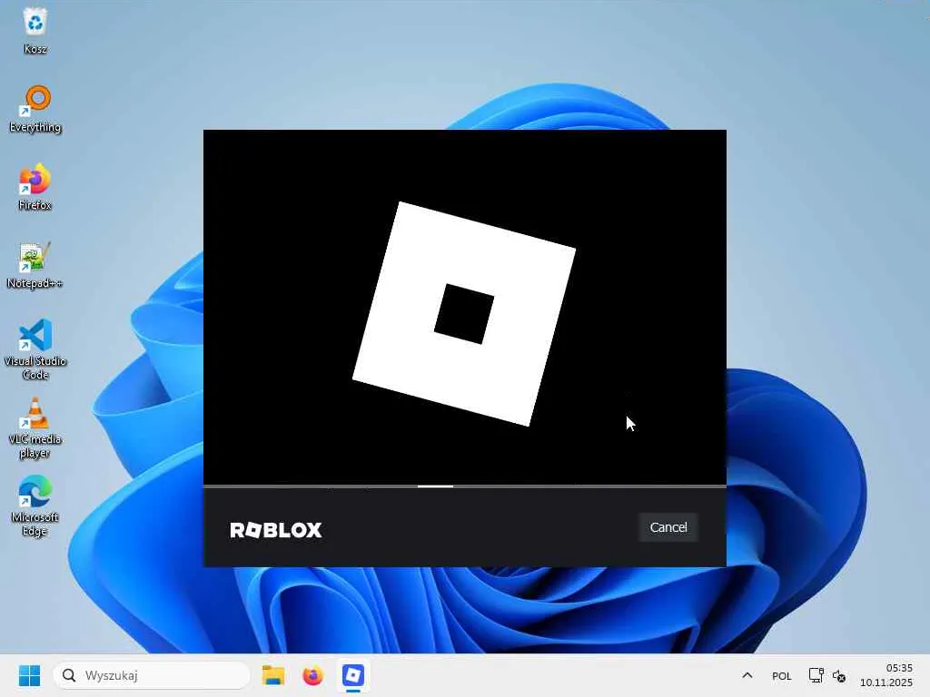Click the Roblox installer progress bar
This screenshot has height=697, width=930.
tap(464, 486)
